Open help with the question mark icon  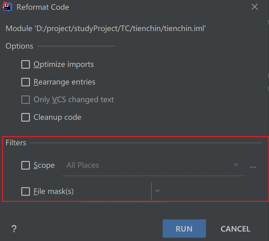tap(14, 229)
